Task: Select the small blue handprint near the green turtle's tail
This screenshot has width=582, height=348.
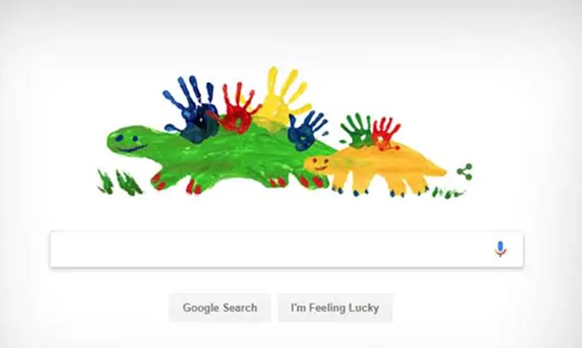Action: click(307, 131)
